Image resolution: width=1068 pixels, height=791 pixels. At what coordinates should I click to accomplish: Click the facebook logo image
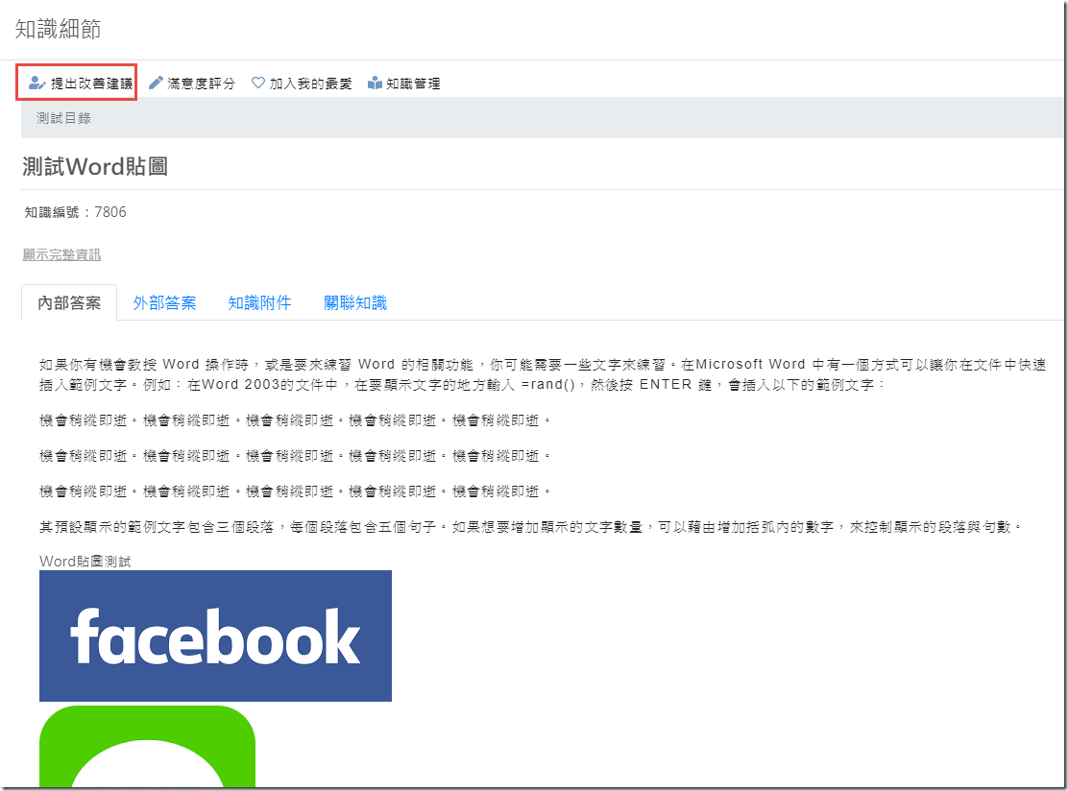pos(215,635)
